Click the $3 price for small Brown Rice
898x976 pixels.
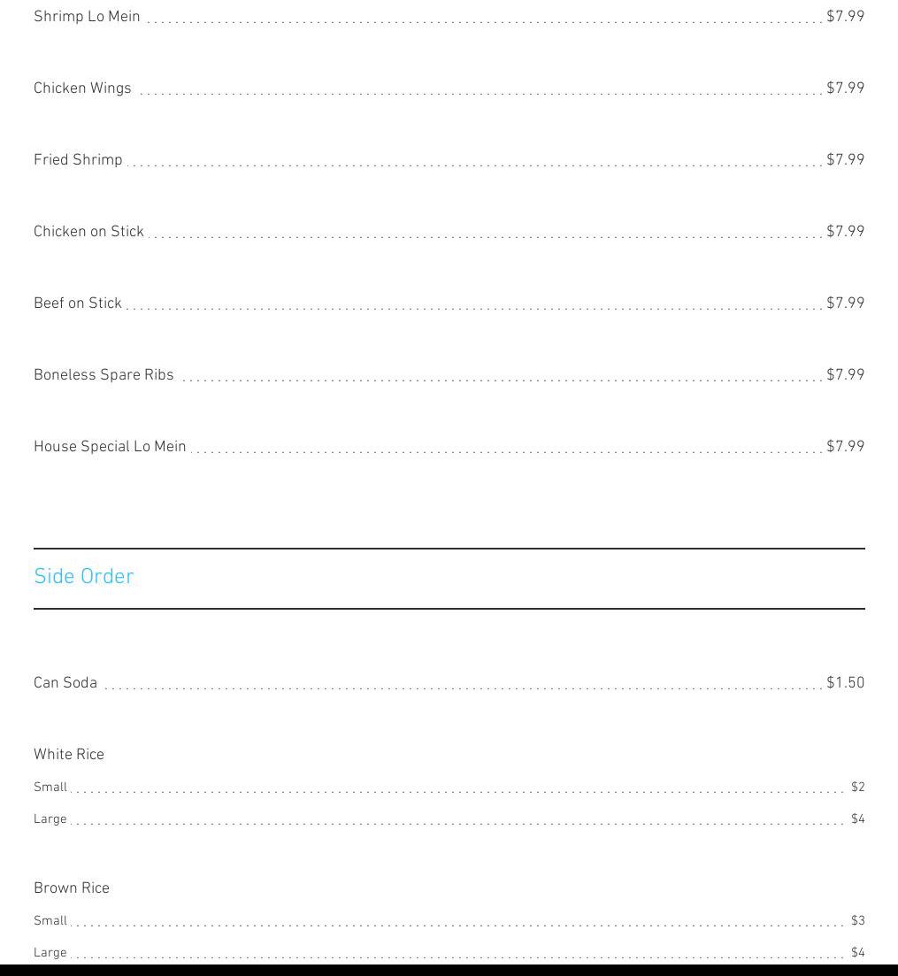[x=857, y=920]
